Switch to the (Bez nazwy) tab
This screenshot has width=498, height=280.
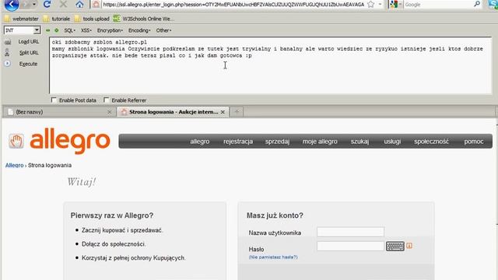coord(59,112)
